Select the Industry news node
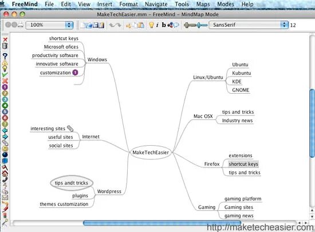This screenshot has width=315, height=232. click(238, 121)
